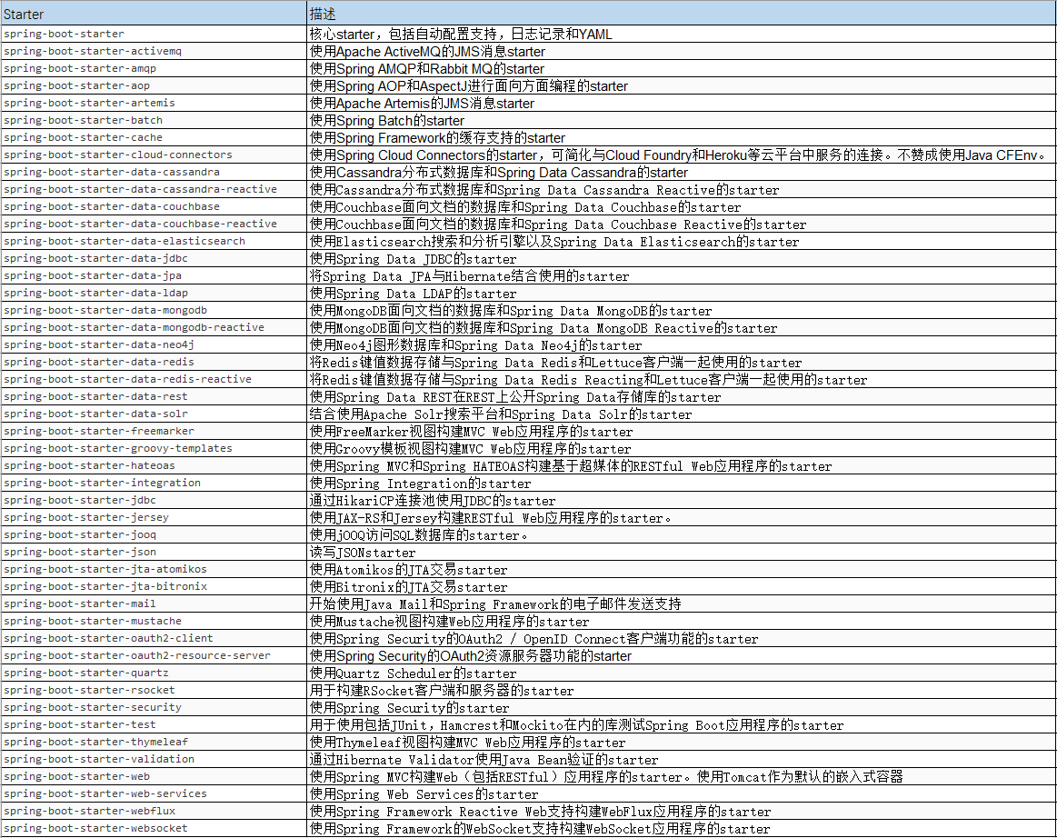
Task: Select the spring-boot-starter-data-neo4j cell
Action: (154, 345)
